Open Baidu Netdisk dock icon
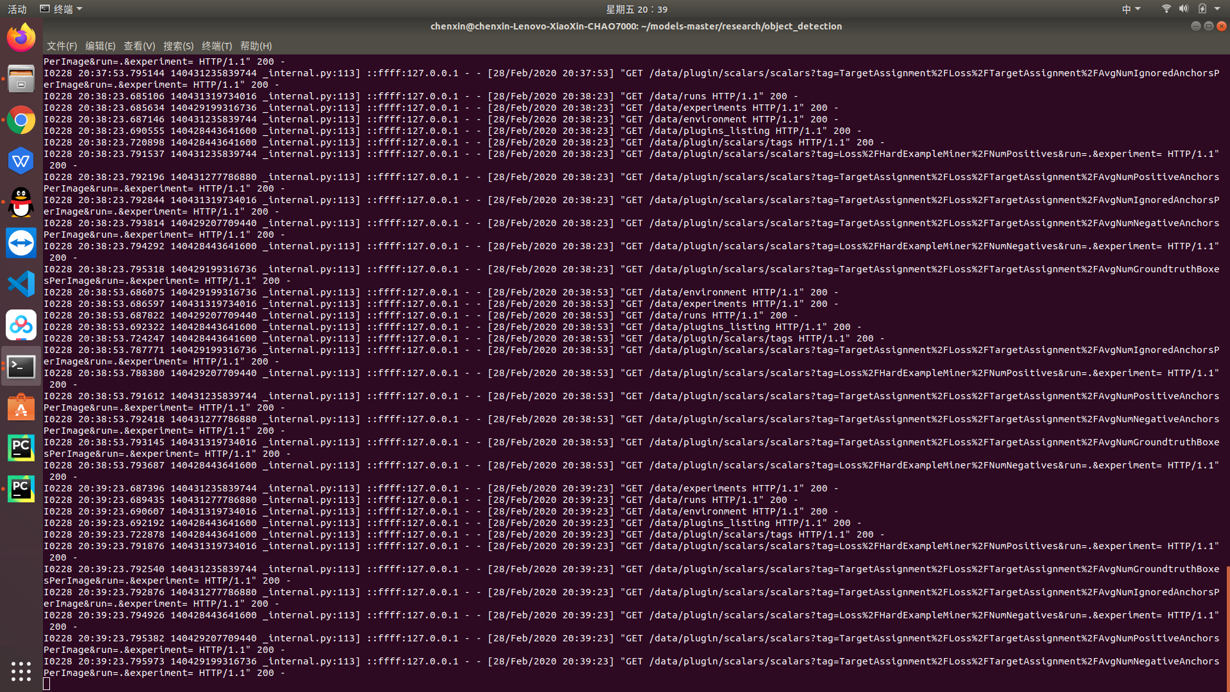This screenshot has width=1230, height=692. [x=21, y=325]
